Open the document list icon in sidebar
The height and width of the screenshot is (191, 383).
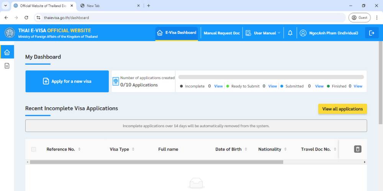coord(7,66)
